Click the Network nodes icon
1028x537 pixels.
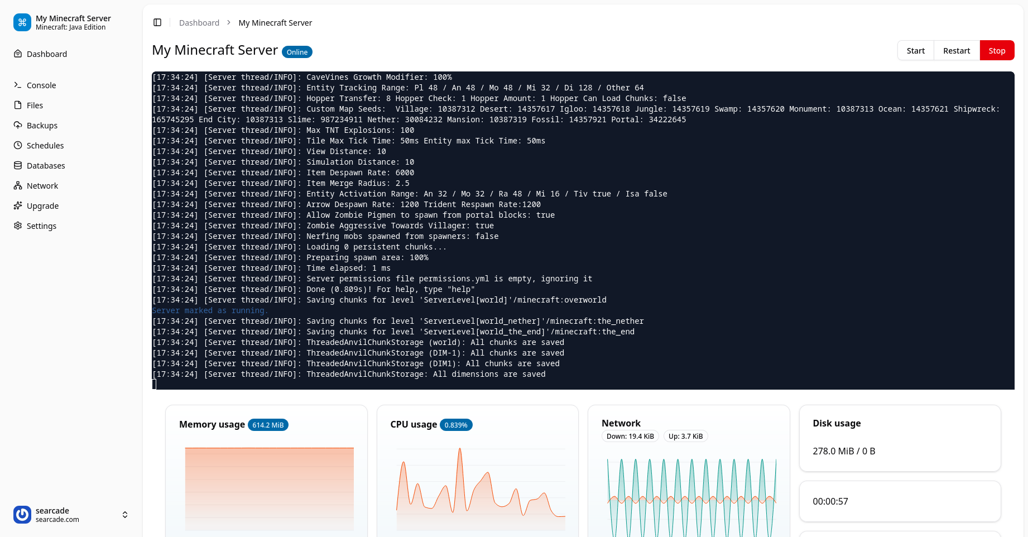18,185
